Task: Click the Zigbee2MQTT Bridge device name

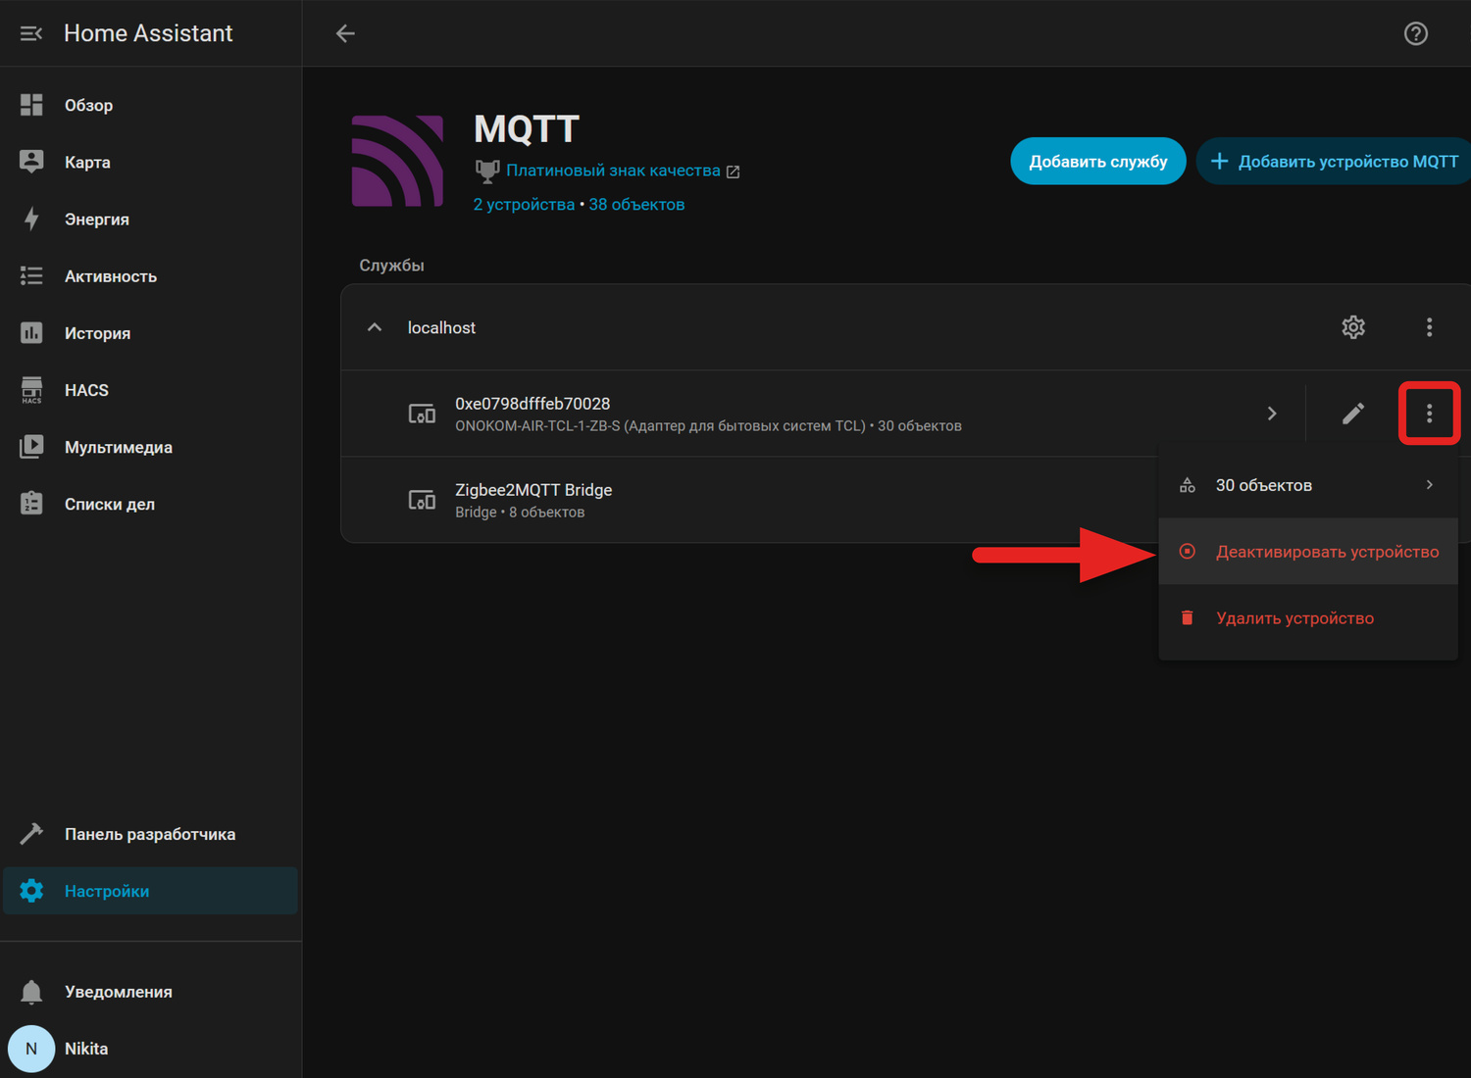Action: 533,490
